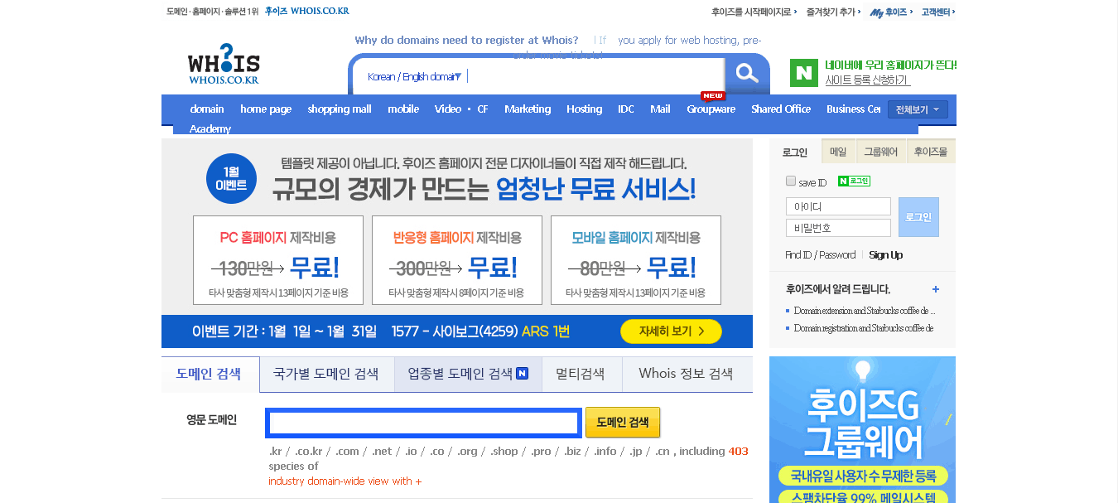Click the 403 domain count number
Image resolution: width=1118 pixels, height=503 pixels.
(x=738, y=452)
